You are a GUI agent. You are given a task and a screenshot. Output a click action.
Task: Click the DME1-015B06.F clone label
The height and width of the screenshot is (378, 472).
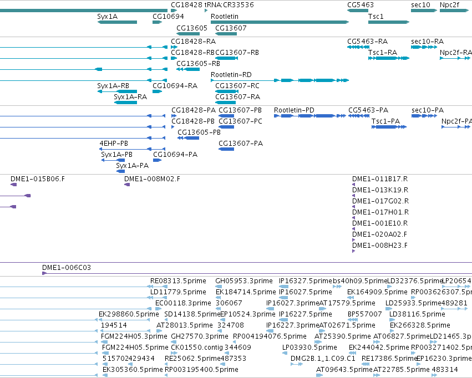click(38, 179)
